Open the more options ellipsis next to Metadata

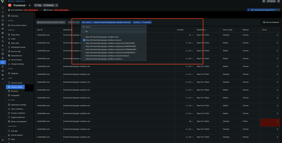point(57,5)
